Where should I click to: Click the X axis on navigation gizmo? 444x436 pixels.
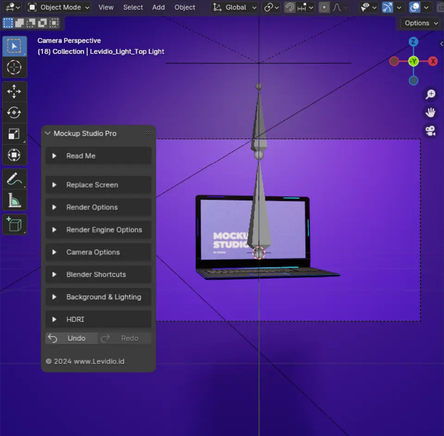pyautogui.click(x=433, y=61)
